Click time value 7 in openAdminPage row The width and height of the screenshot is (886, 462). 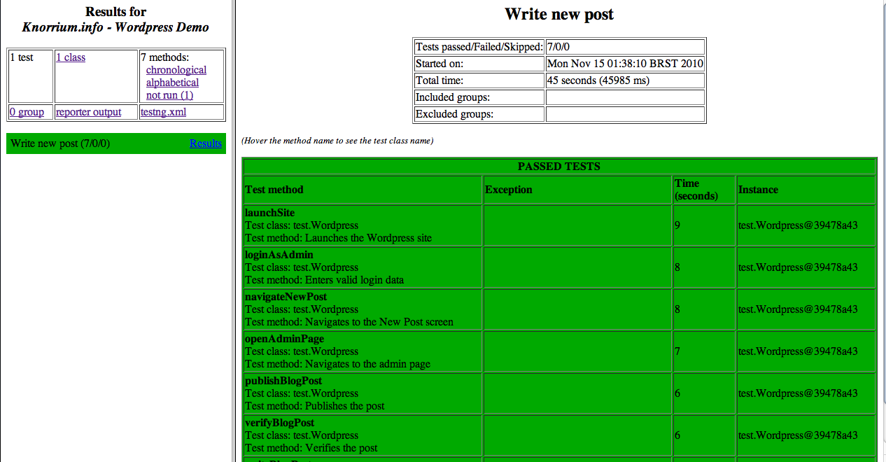coord(677,351)
